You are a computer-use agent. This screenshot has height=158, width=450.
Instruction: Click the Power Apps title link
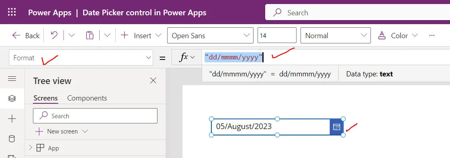coord(50,12)
